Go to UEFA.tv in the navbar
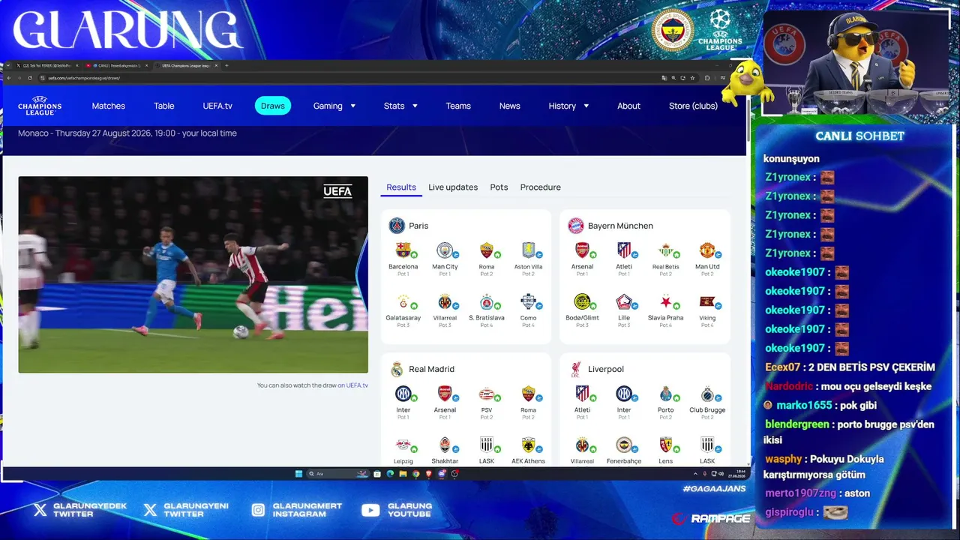The height and width of the screenshot is (540, 960). coord(217,106)
